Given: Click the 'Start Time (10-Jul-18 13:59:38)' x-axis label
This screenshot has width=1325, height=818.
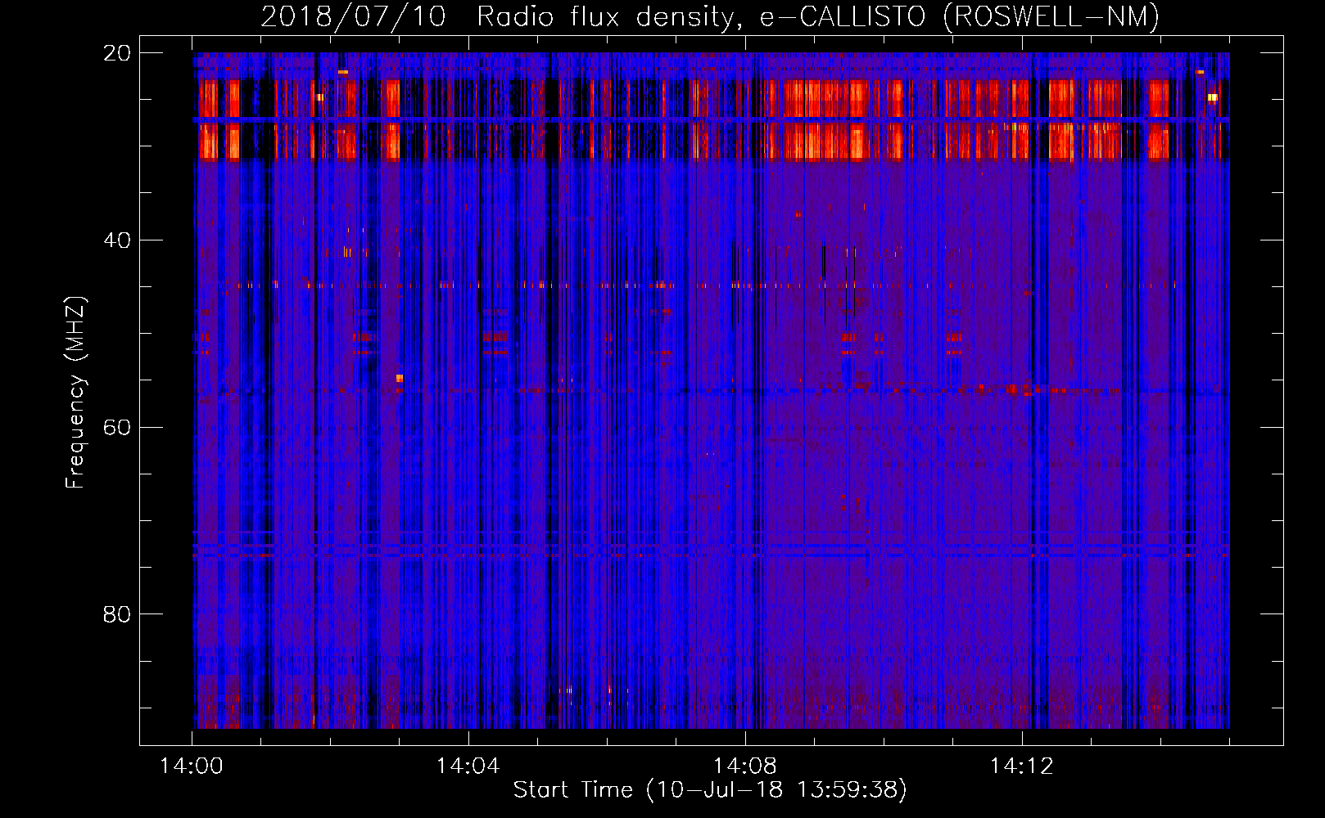Looking at the screenshot, I should [710, 790].
